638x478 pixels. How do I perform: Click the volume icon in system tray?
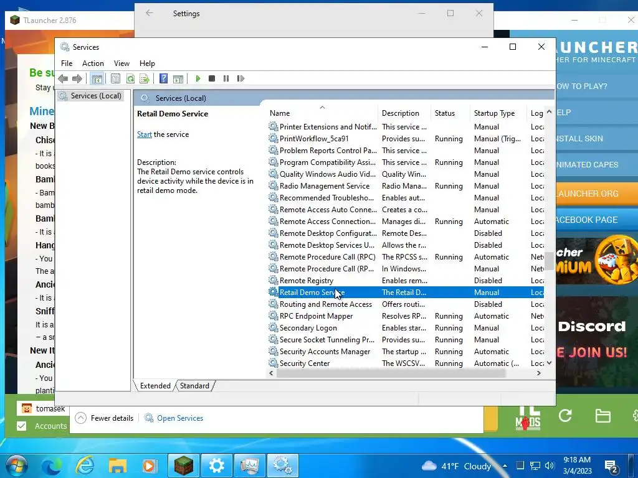click(550, 466)
